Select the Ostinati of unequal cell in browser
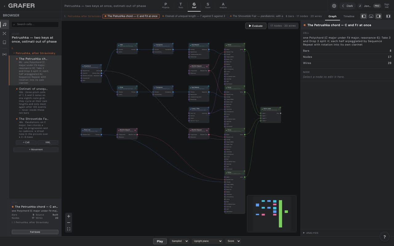 [35, 101]
